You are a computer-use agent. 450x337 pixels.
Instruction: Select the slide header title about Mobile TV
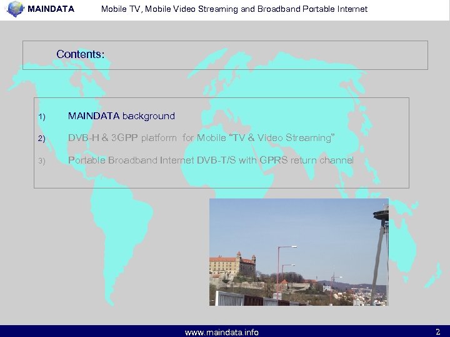point(234,9)
